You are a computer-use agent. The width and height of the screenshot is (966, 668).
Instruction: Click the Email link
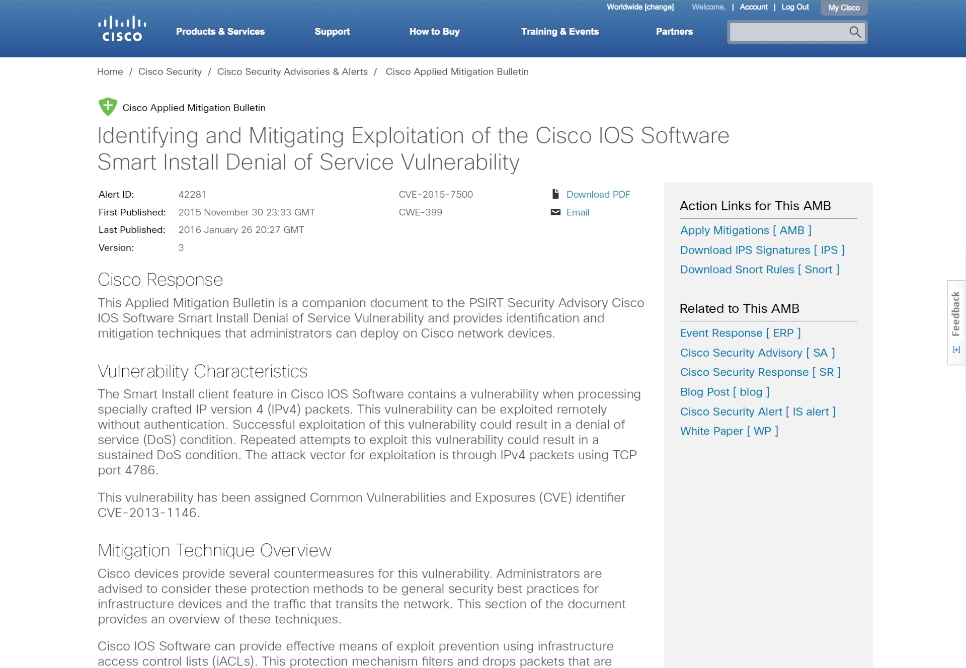pos(578,212)
